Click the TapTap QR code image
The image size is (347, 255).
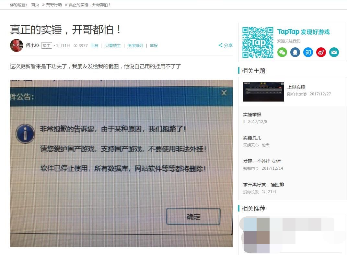click(258, 42)
